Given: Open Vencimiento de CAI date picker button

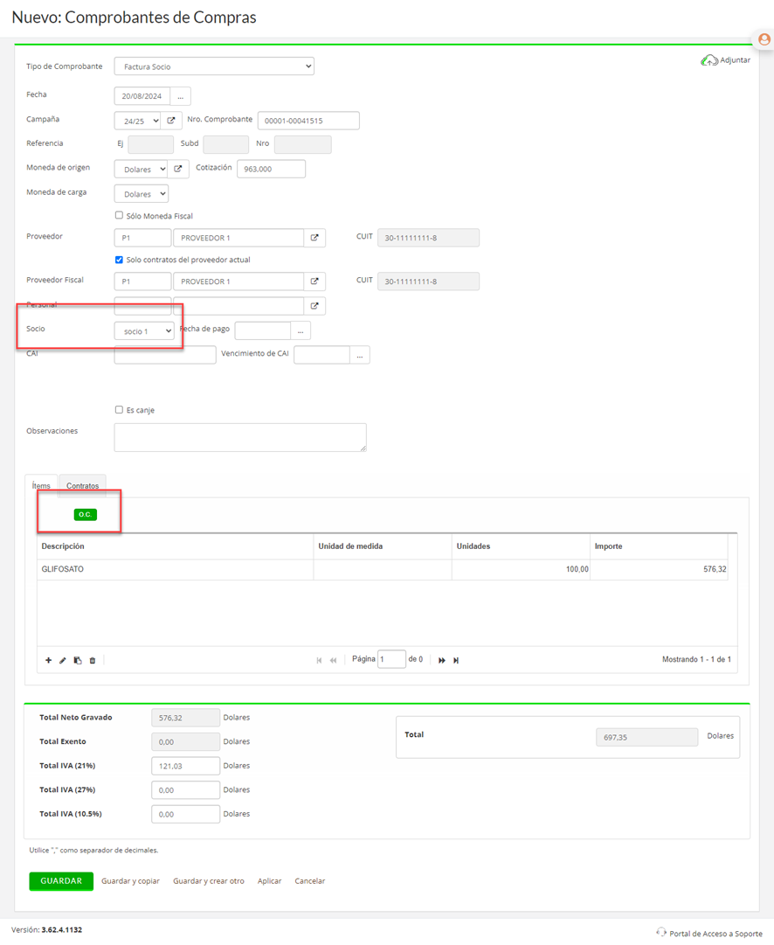Looking at the screenshot, I should (360, 355).
